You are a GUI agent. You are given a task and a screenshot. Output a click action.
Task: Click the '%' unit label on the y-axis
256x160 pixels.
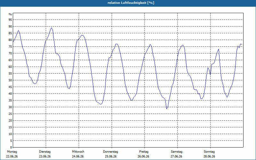pyautogui.click(x=10, y=14)
